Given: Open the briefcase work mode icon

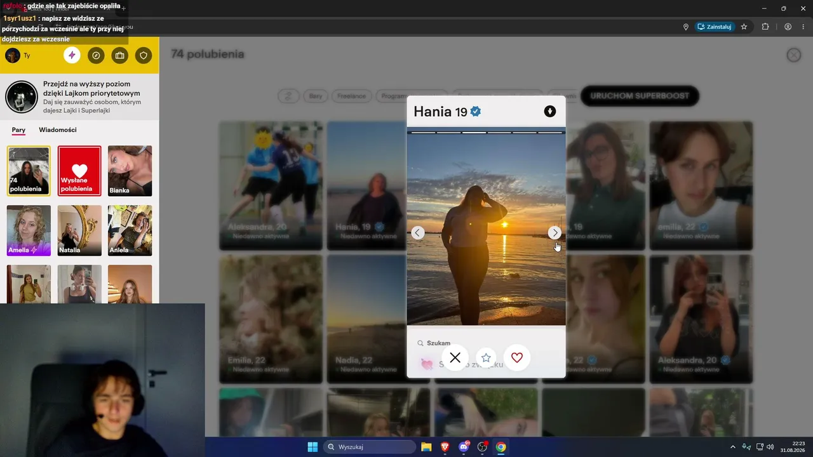Looking at the screenshot, I should [119, 55].
